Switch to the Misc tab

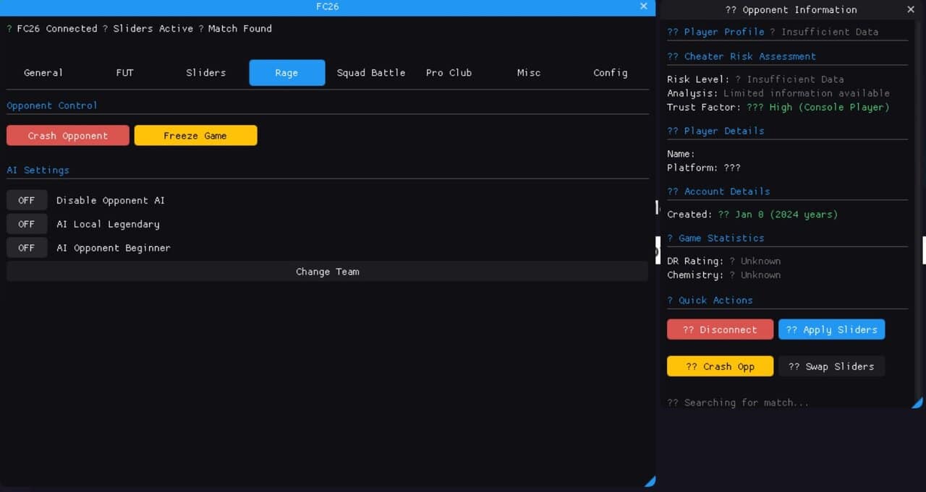(529, 73)
